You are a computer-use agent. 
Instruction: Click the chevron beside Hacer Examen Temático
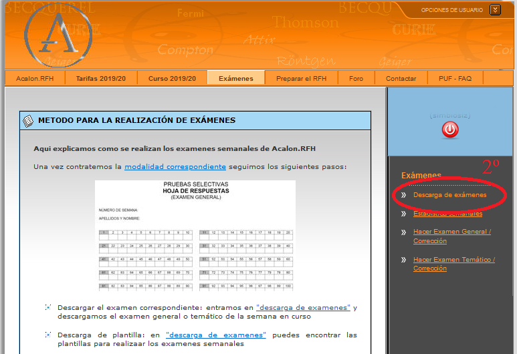[404, 260]
